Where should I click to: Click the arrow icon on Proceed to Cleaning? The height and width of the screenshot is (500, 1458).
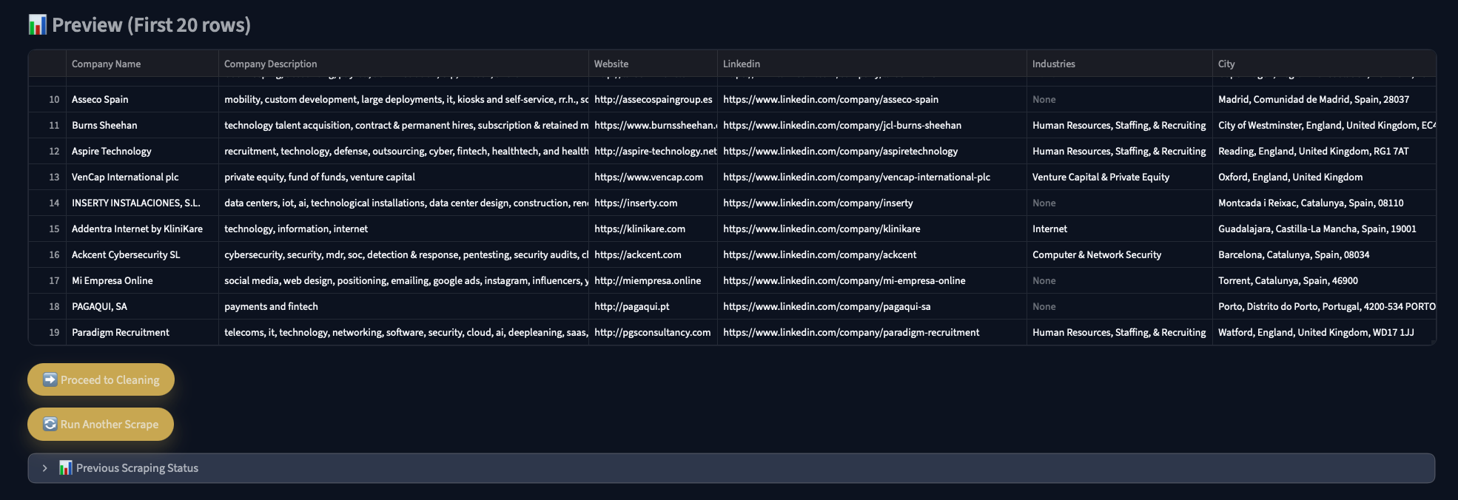click(x=50, y=379)
